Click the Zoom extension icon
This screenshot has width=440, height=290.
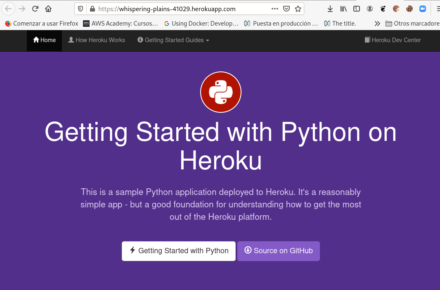pos(422,9)
